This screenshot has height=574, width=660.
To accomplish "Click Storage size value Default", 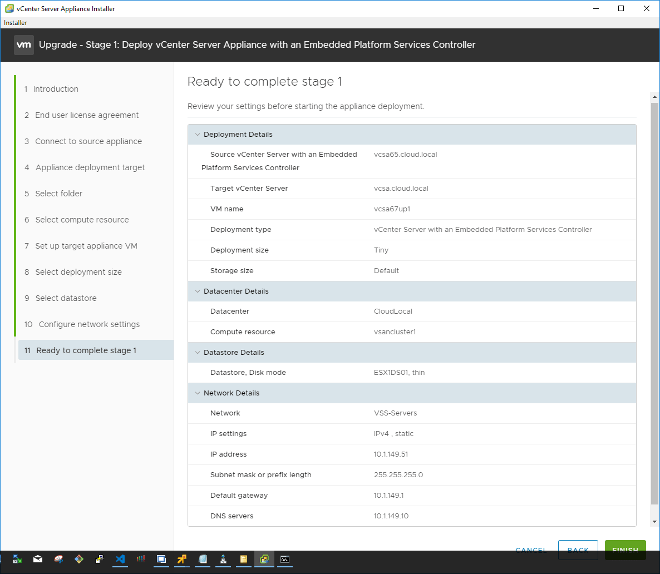I will tap(386, 270).
